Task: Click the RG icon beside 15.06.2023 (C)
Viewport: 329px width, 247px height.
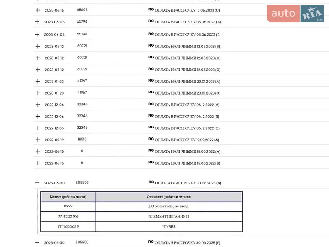Action: coord(151,9)
